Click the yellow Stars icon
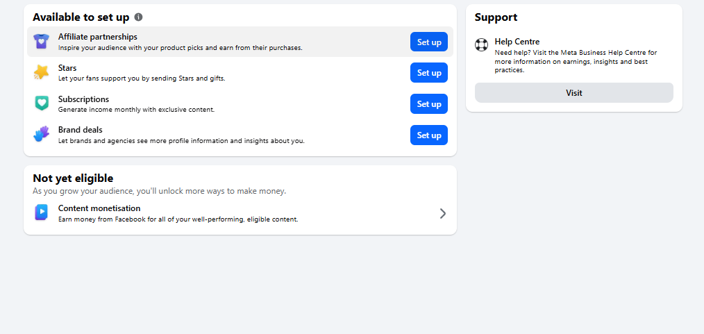Viewport: 704px width, 334px height. tap(41, 72)
